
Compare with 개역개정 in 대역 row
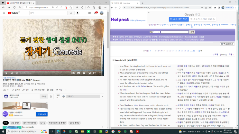pos(128,40)
